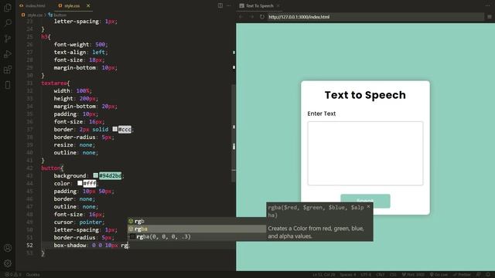Choose rgba(0, 0, 0, .3) suggestion

click(197, 237)
